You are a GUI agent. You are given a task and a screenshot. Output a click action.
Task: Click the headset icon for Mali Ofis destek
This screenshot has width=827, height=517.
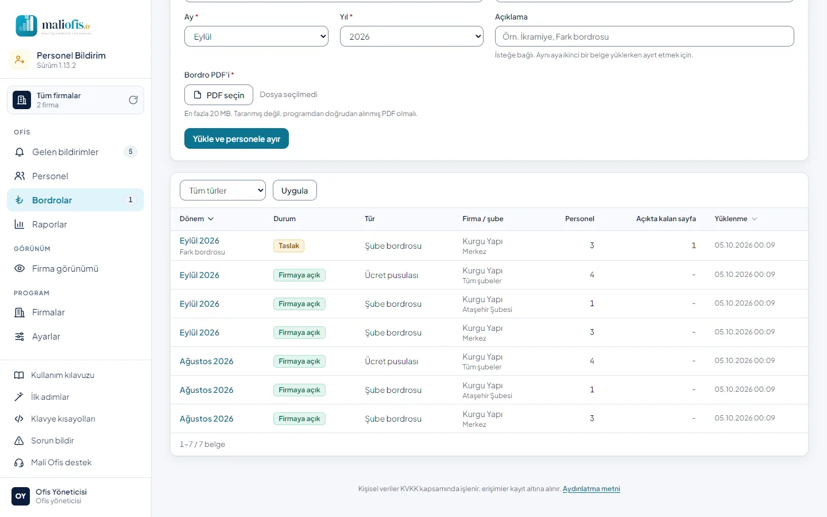coord(19,462)
